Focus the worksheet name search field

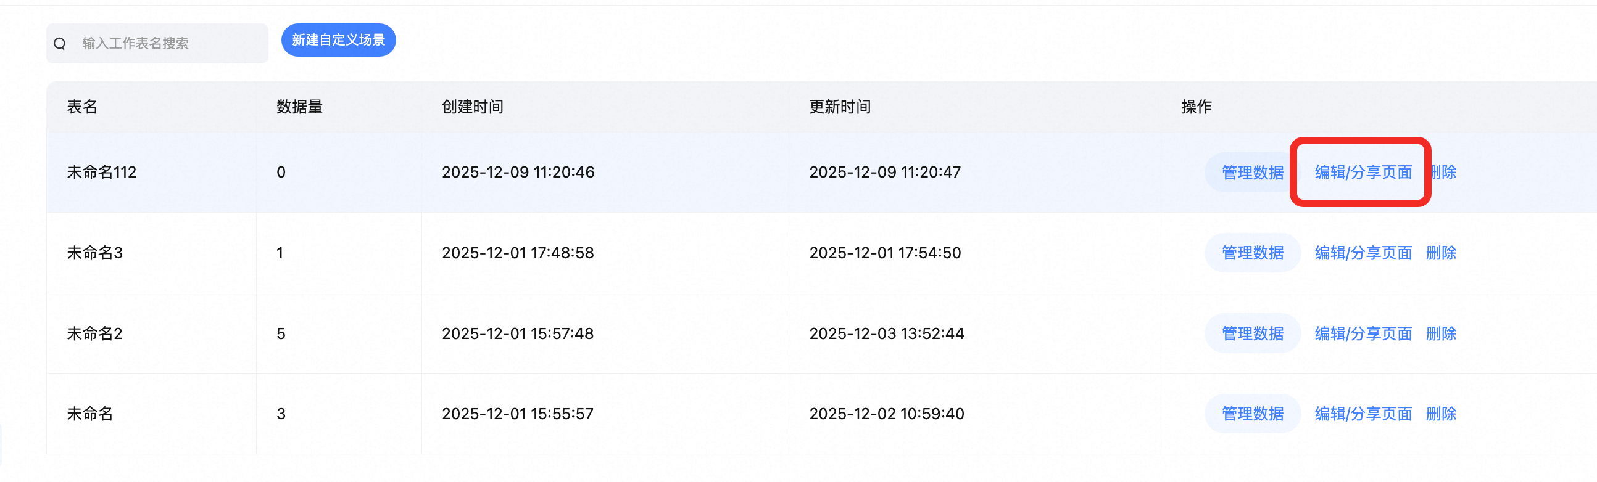coord(167,44)
